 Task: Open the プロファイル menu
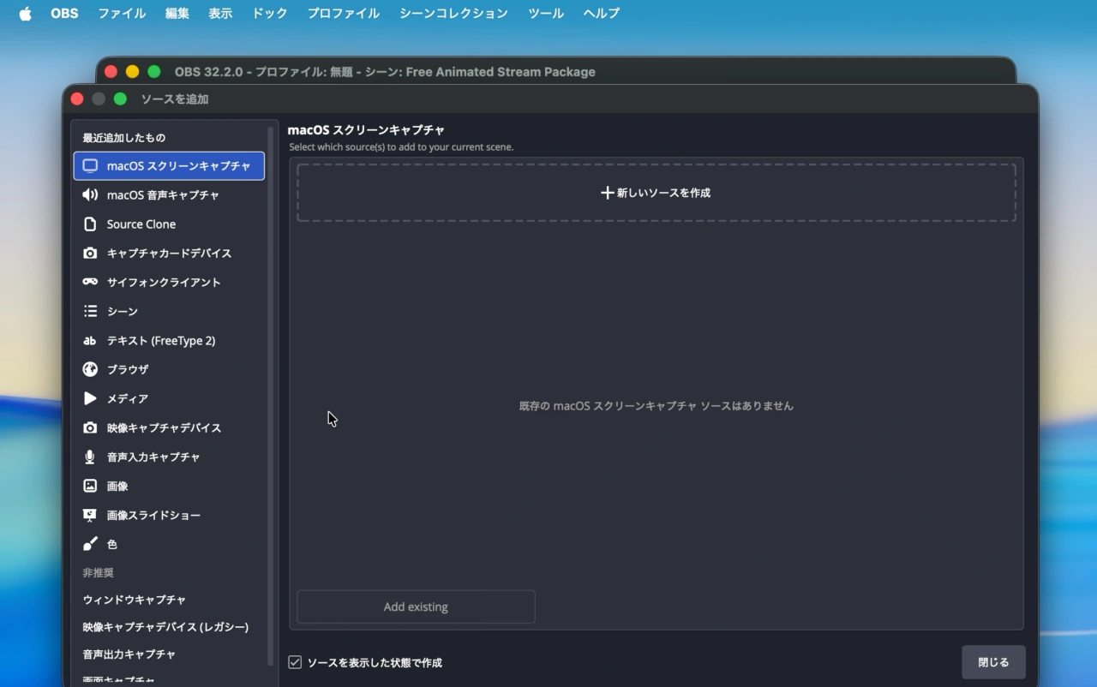point(344,14)
